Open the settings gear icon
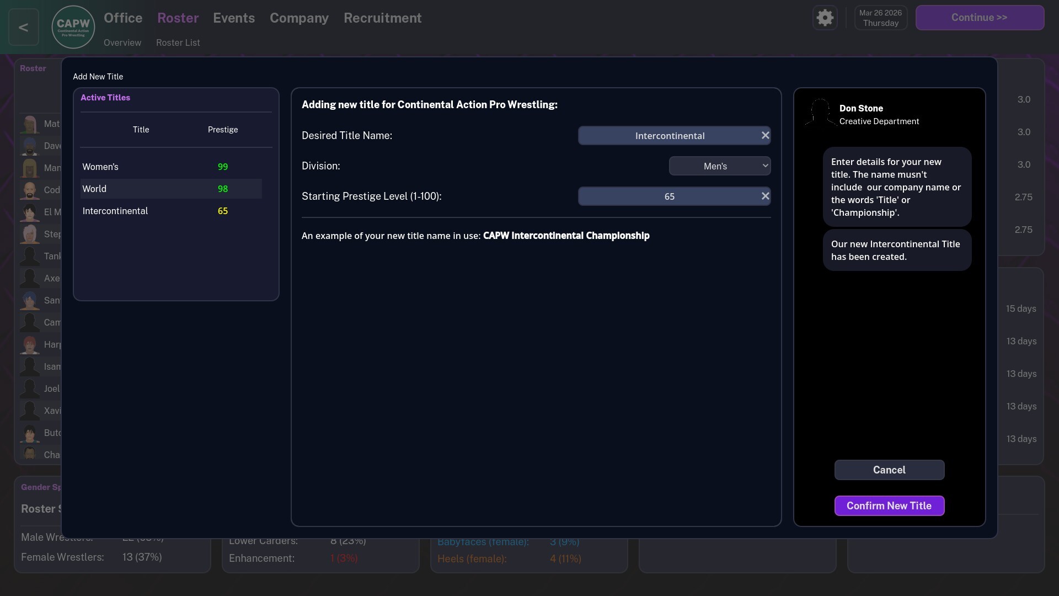Image resolution: width=1059 pixels, height=596 pixels. pos(825,18)
